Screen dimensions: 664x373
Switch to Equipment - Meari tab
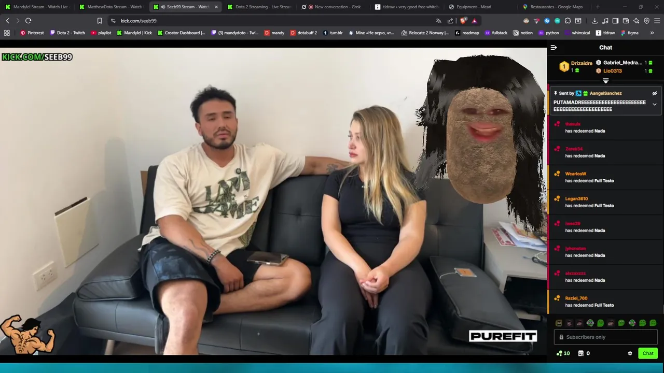481,7
